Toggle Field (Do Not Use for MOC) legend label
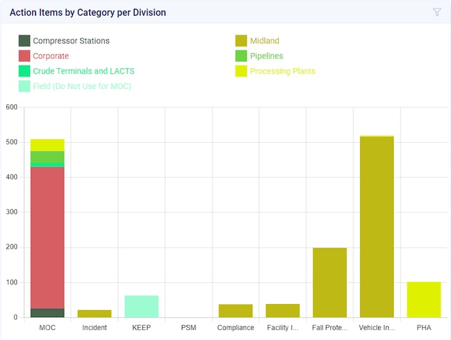This screenshot has height=340, width=451. tap(81, 86)
